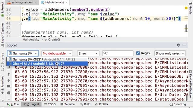Click value 10 in line 40
Screen dimensions: 193x108
[x=147, y=19]
